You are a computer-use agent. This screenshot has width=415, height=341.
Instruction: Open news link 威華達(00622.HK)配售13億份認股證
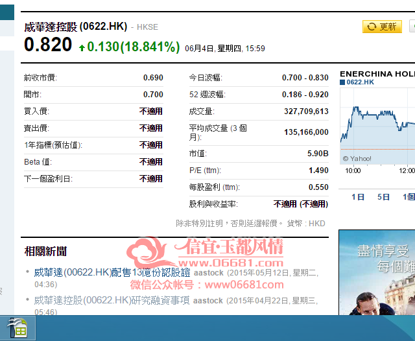pyautogui.click(x=112, y=272)
